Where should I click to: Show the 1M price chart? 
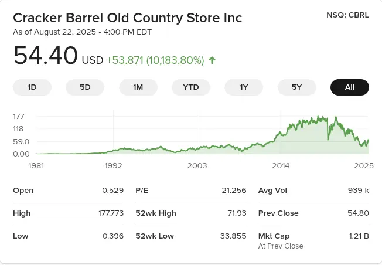coord(138,87)
